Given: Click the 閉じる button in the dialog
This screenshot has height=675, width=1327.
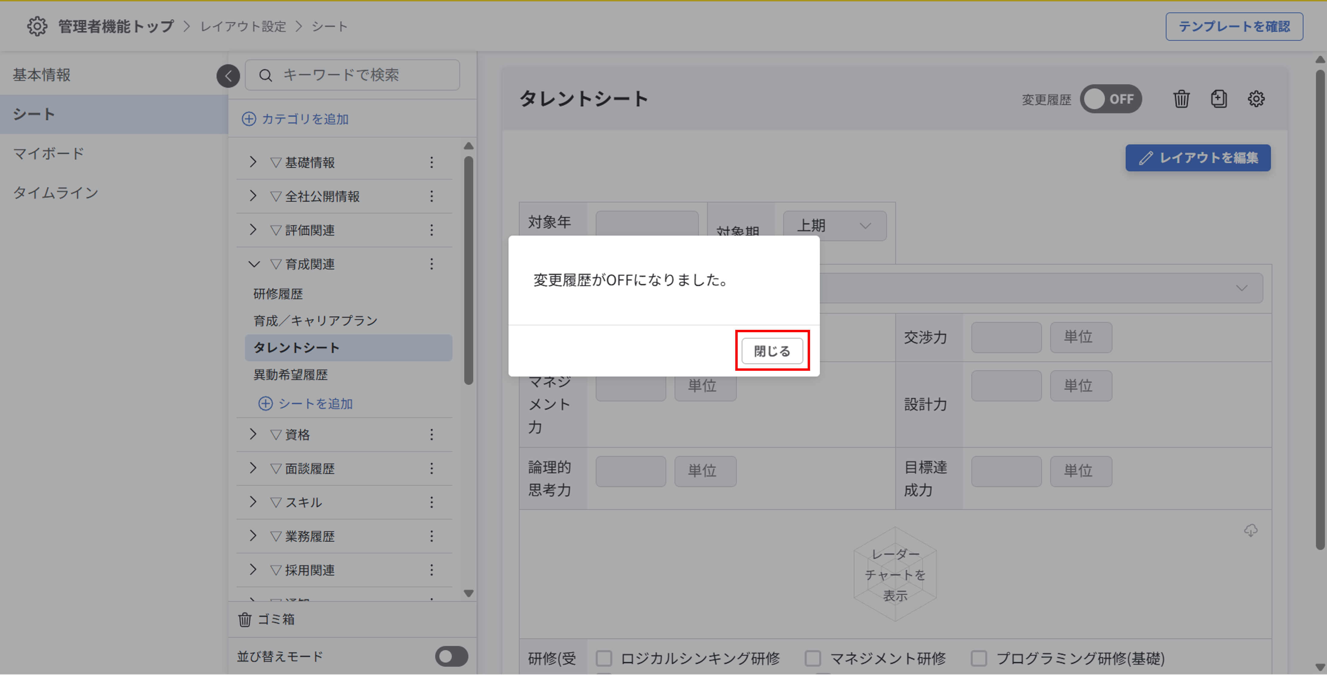Looking at the screenshot, I should pos(772,351).
